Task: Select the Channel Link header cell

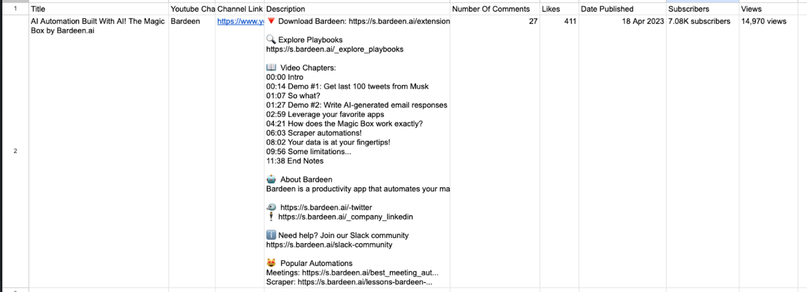Action: [240, 9]
